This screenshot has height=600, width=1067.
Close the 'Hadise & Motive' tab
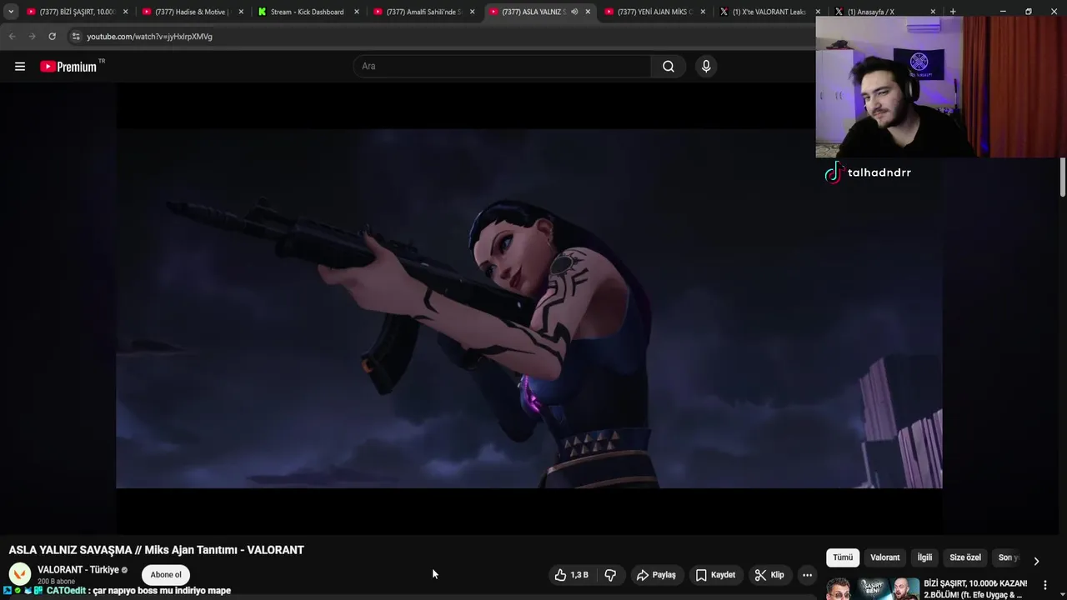tap(242, 12)
